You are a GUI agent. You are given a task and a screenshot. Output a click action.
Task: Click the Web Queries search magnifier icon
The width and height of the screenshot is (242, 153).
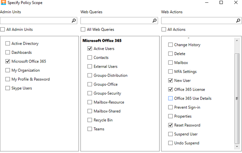click(154, 20)
